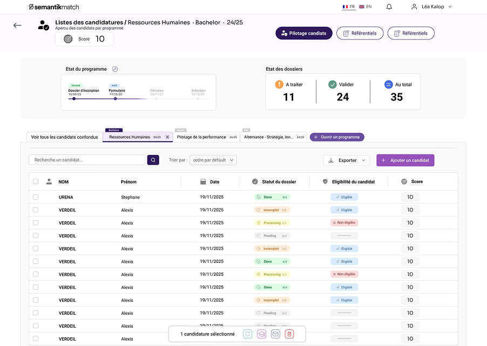Send email to the selected candidature via envelope icon
This screenshot has width=487, height=346.
click(x=276, y=334)
